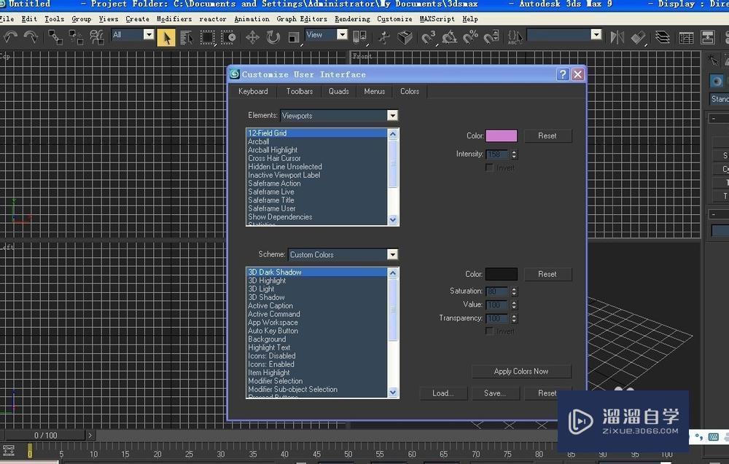
Task: Switch to the Keyboard tab
Action: (x=253, y=91)
